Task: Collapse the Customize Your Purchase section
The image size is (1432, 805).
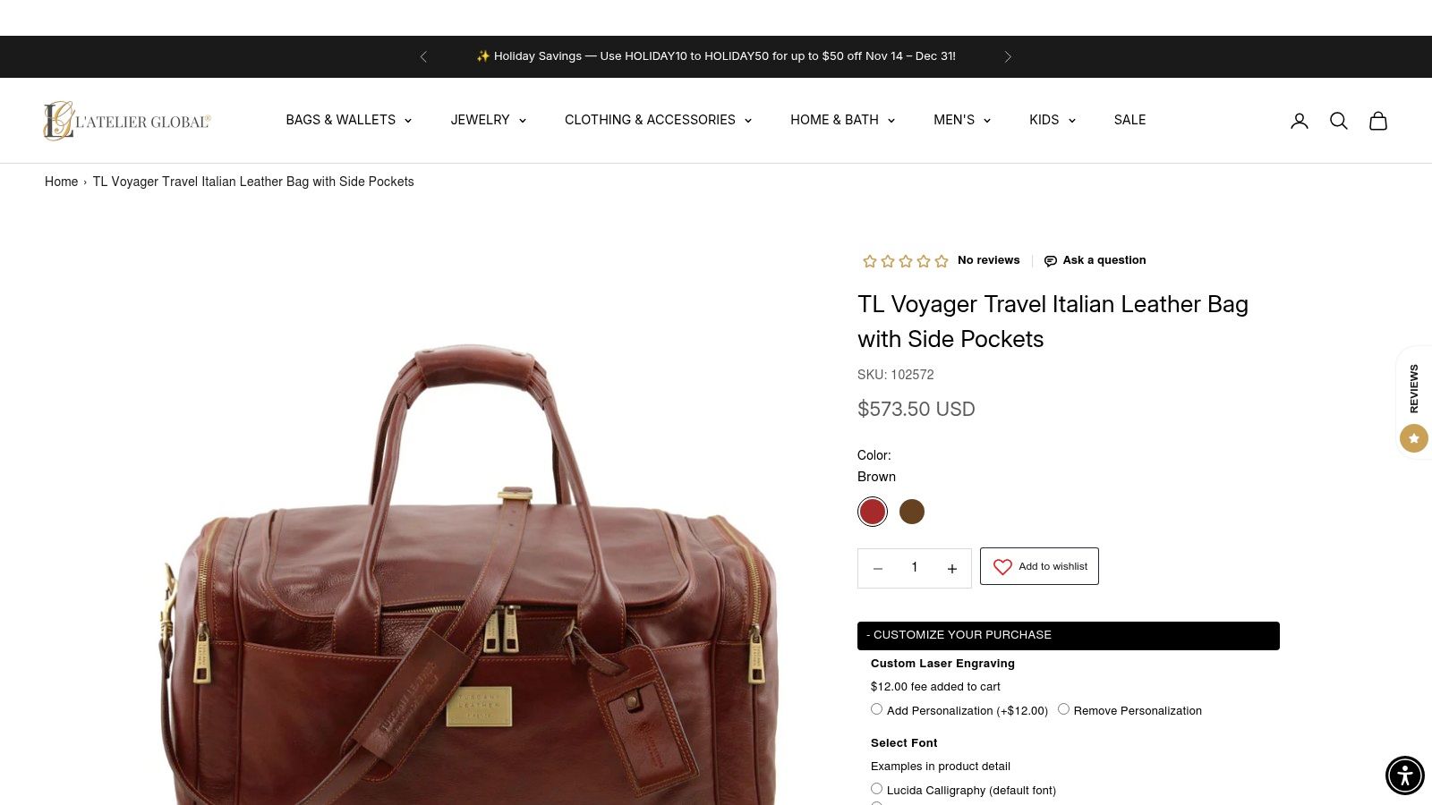Action: click(1069, 635)
